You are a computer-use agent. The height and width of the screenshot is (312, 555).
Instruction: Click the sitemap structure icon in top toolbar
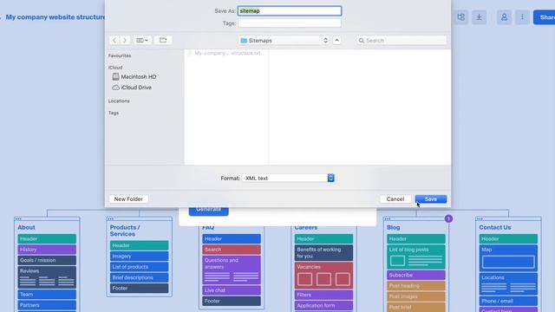[x=460, y=17]
